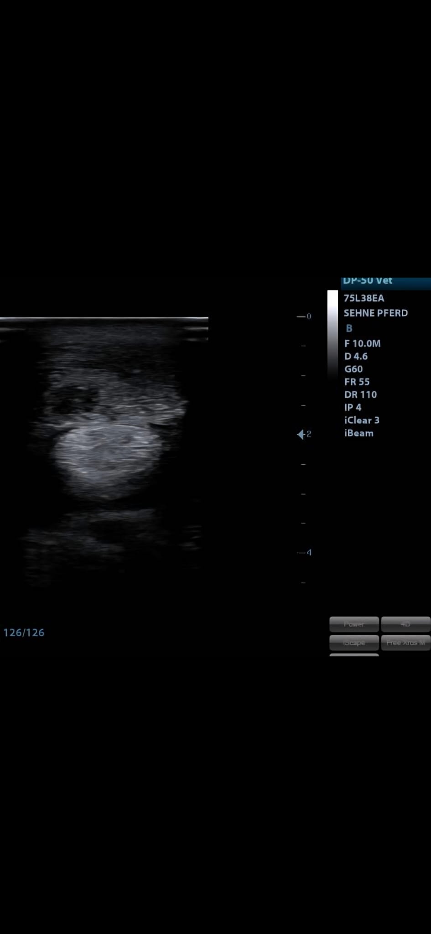Click the IP 4 parameter
431x934 pixels.
[x=353, y=407]
